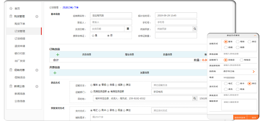Image resolution: width=264 pixels, height=121 pixels.
Task: Add invoice with 开票信息 plus icon
Action: point(55,73)
